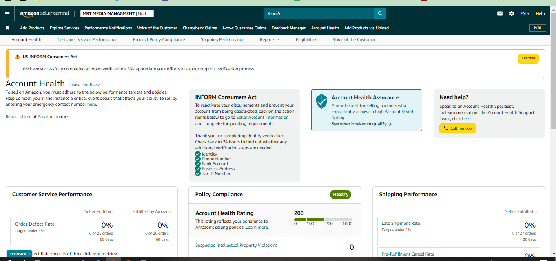The image size is (556, 261).
Task: Open the Report abuse link
Action: [18, 116]
